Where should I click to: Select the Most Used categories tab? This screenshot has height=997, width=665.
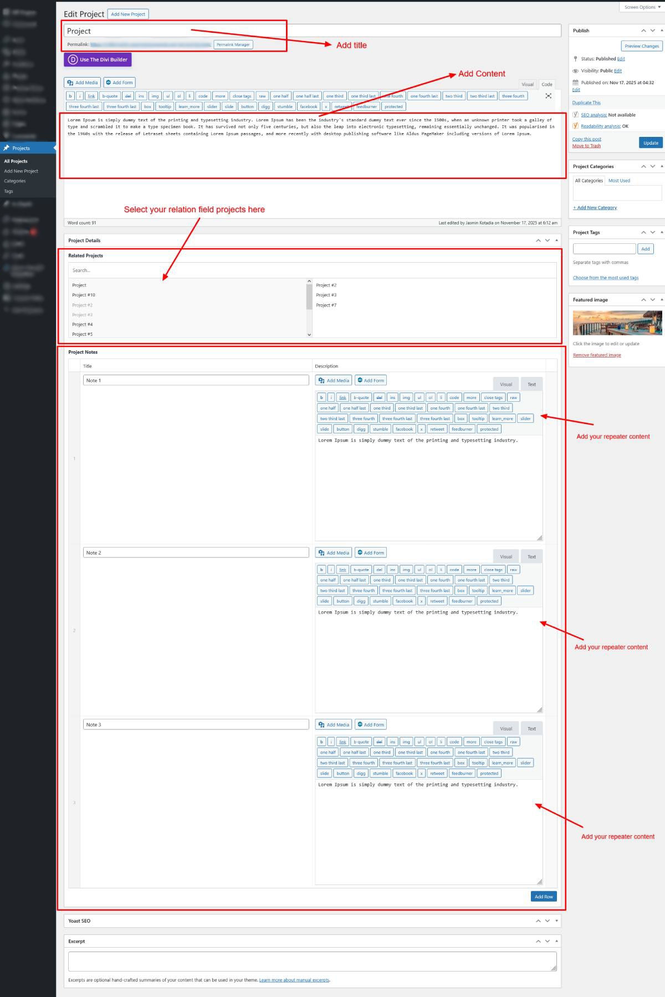click(x=619, y=181)
